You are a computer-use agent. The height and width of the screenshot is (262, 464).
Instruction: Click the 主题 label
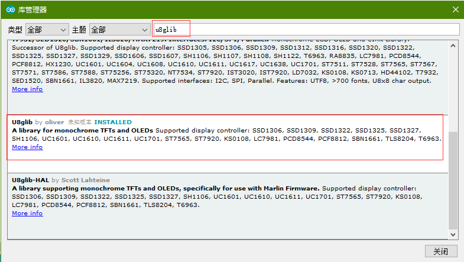point(79,30)
